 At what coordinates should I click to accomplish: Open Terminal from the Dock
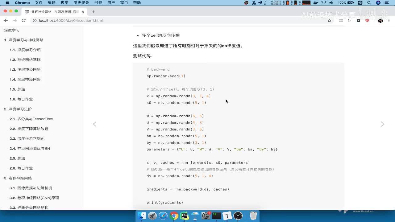click(x=217, y=216)
